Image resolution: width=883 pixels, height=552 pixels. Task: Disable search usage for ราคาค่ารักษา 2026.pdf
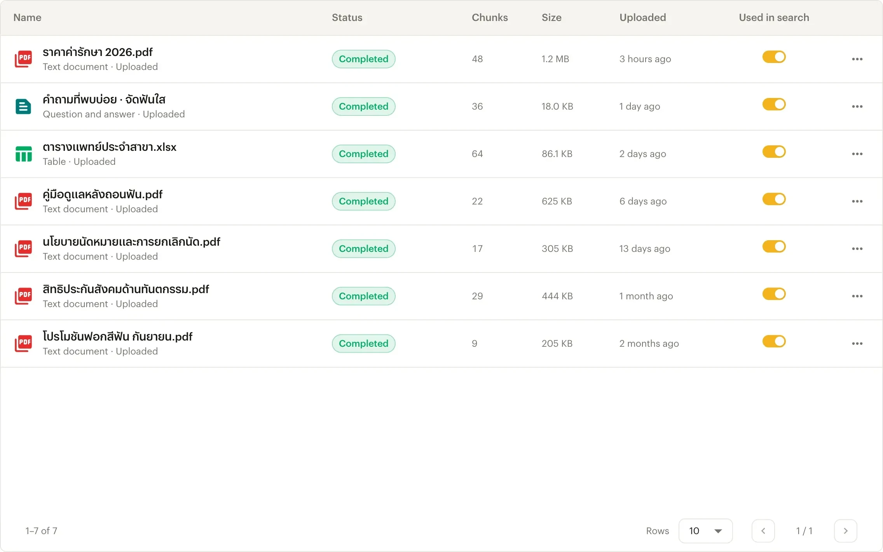click(x=774, y=57)
